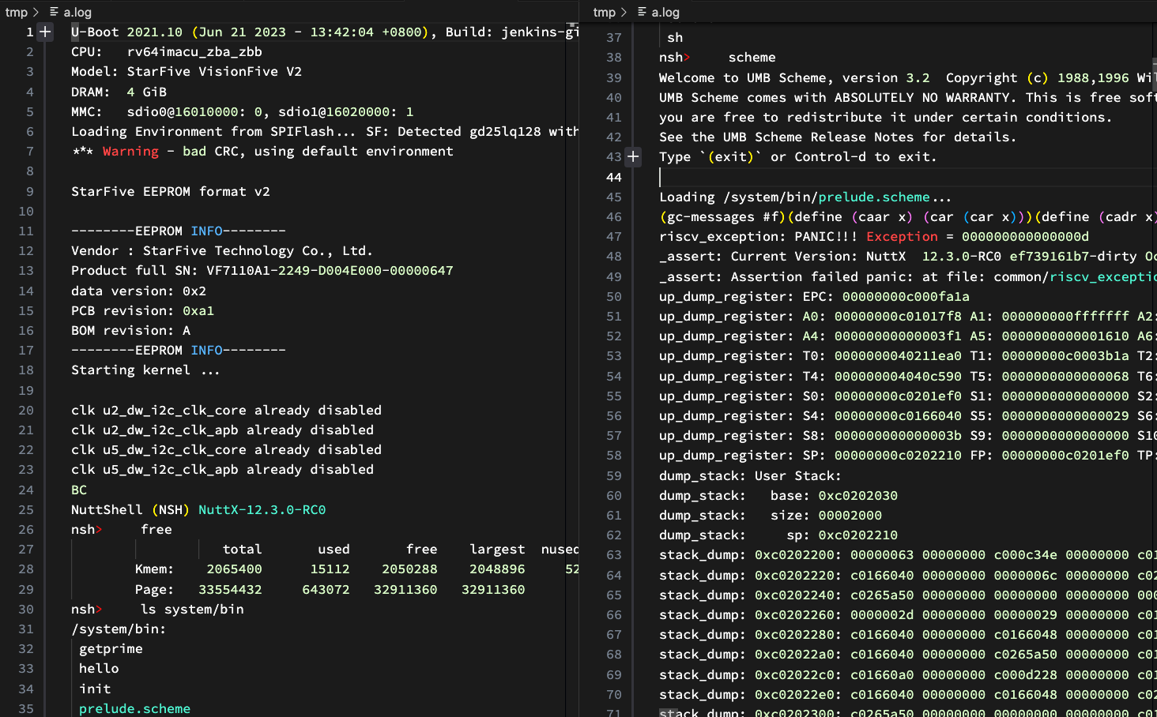Click the a.log file icon in right breadcrumb
The height and width of the screenshot is (717, 1157).
[642, 13]
